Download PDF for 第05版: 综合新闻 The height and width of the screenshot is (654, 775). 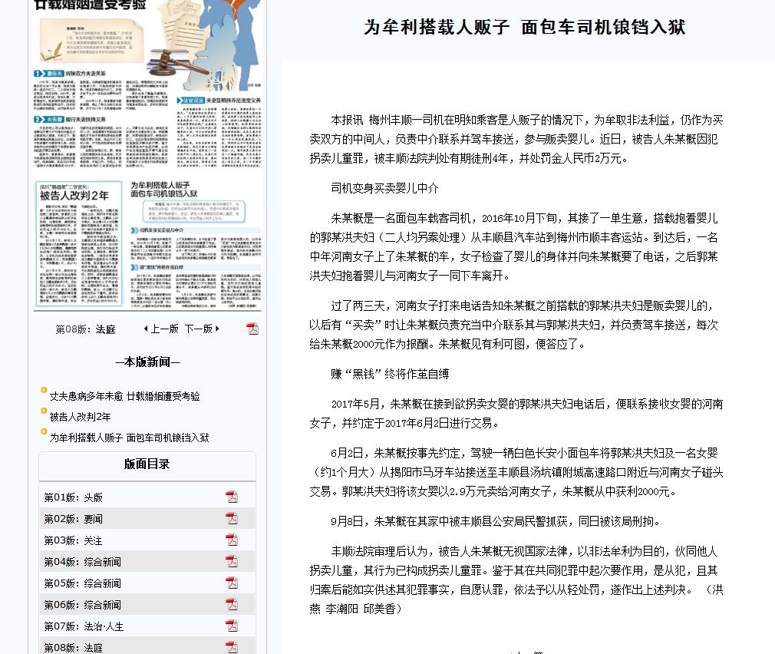point(231,583)
